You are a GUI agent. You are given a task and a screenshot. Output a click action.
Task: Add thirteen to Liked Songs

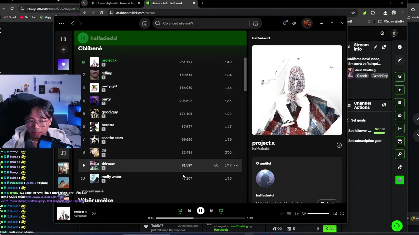(216, 165)
